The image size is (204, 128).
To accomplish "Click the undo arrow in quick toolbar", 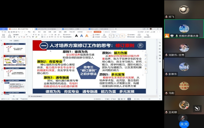I will pos(18,32).
